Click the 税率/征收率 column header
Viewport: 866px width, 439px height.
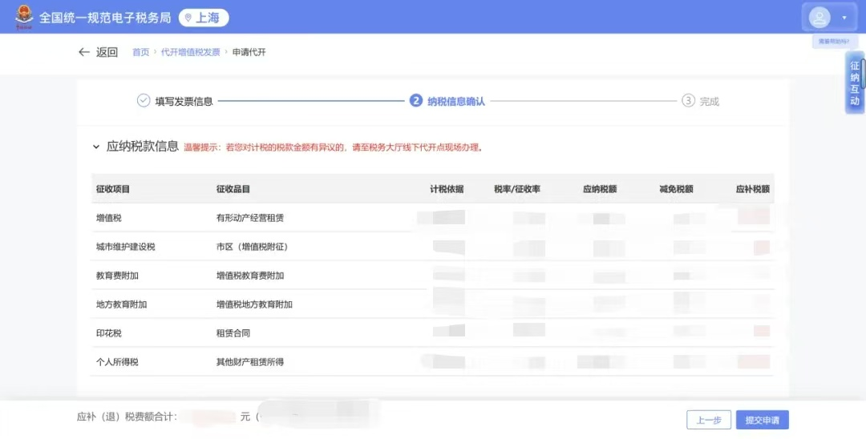[x=517, y=188]
